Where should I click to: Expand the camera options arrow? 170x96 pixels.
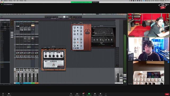pyautogui.click(x=11, y=94)
